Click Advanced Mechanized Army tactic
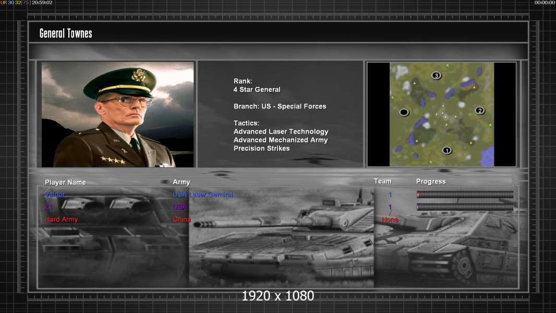Viewport: 556px width, 313px height. coord(281,140)
